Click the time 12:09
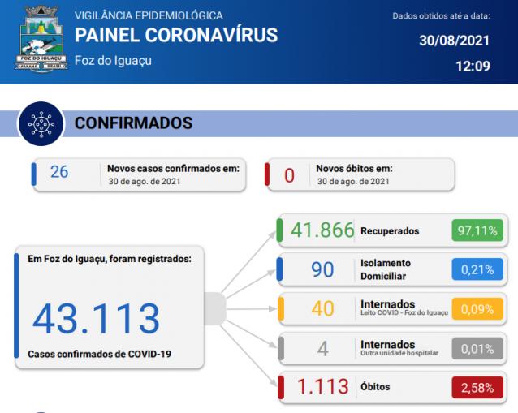Viewport: 518px width, 413px height. pos(473,67)
